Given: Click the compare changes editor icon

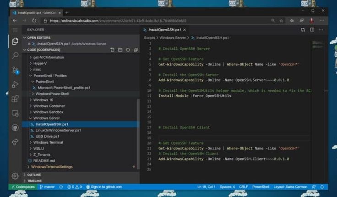Looking at the screenshot, I should [303, 30].
